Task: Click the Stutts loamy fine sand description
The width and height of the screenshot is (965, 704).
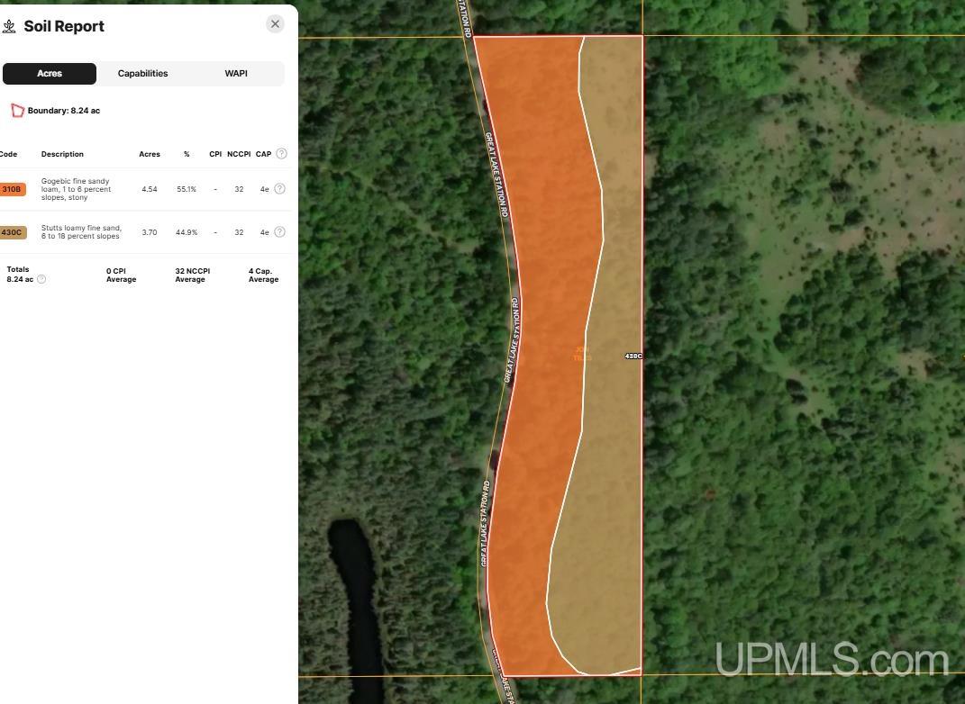Action: [81, 232]
